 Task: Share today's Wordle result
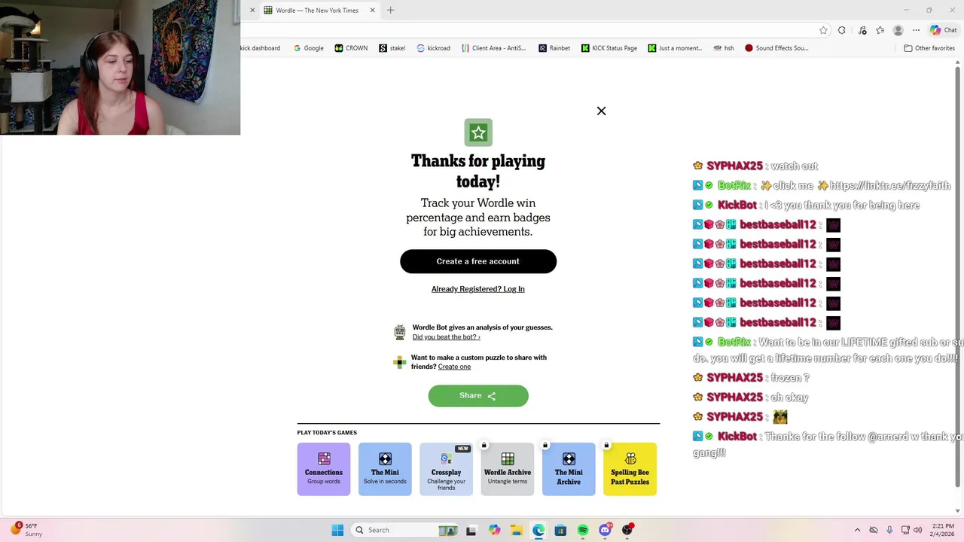point(478,396)
